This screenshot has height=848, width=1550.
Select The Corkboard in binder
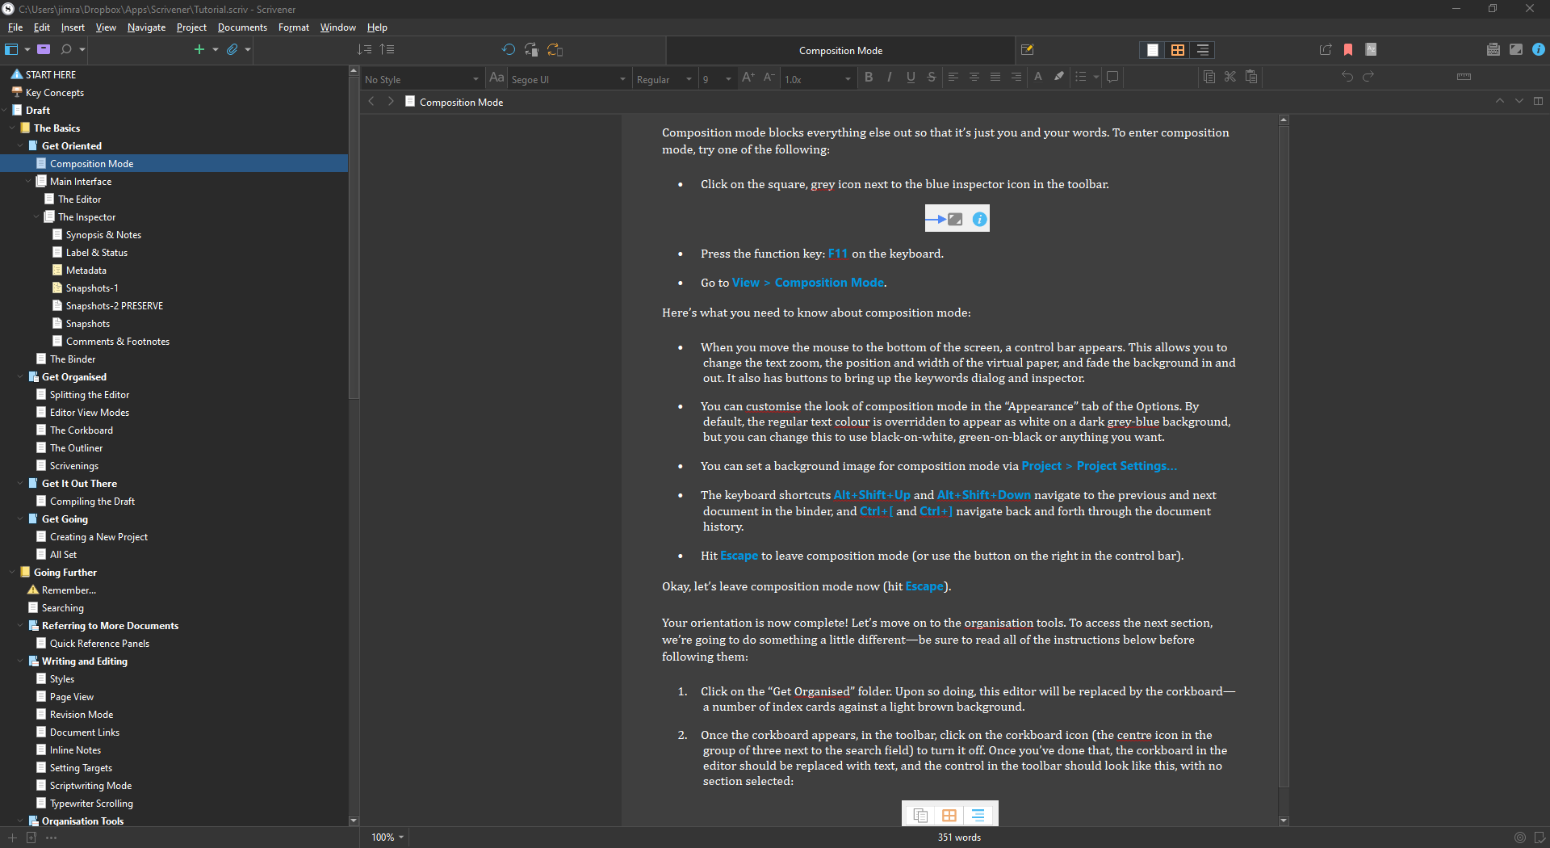(x=81, y=430)
